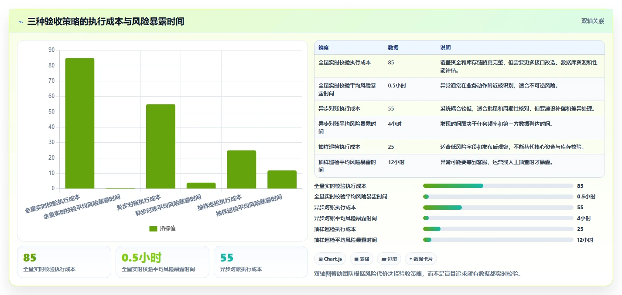
Task: Click the 抽样巡检执行成本 bar in chart
Action: [x=242, y=170]
